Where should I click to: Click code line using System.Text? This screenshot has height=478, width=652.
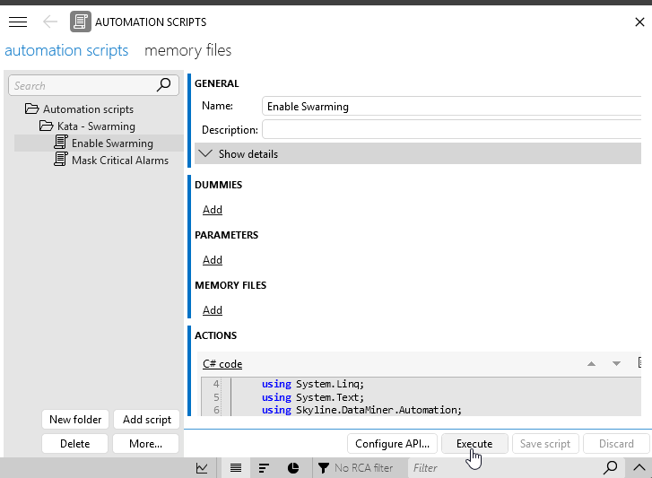[x=313, y=397]
